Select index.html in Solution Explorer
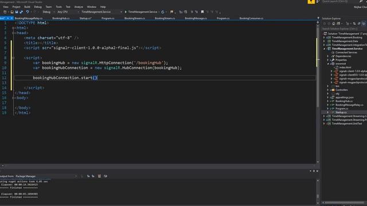367x206 pixels. (345, 68)
